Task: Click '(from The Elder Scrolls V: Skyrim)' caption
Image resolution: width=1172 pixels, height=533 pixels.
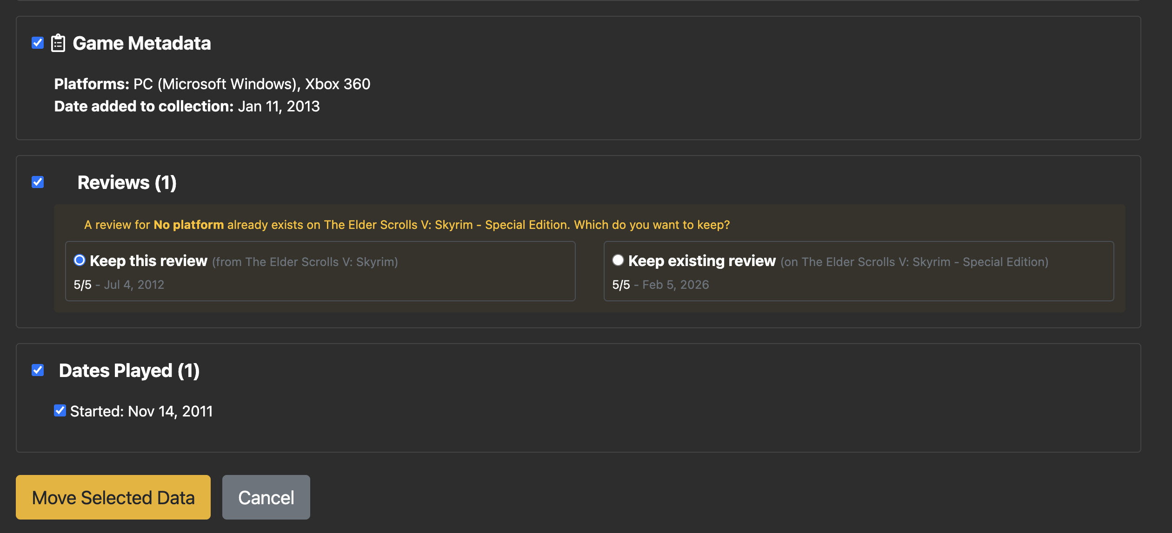Action: point(305,262)
